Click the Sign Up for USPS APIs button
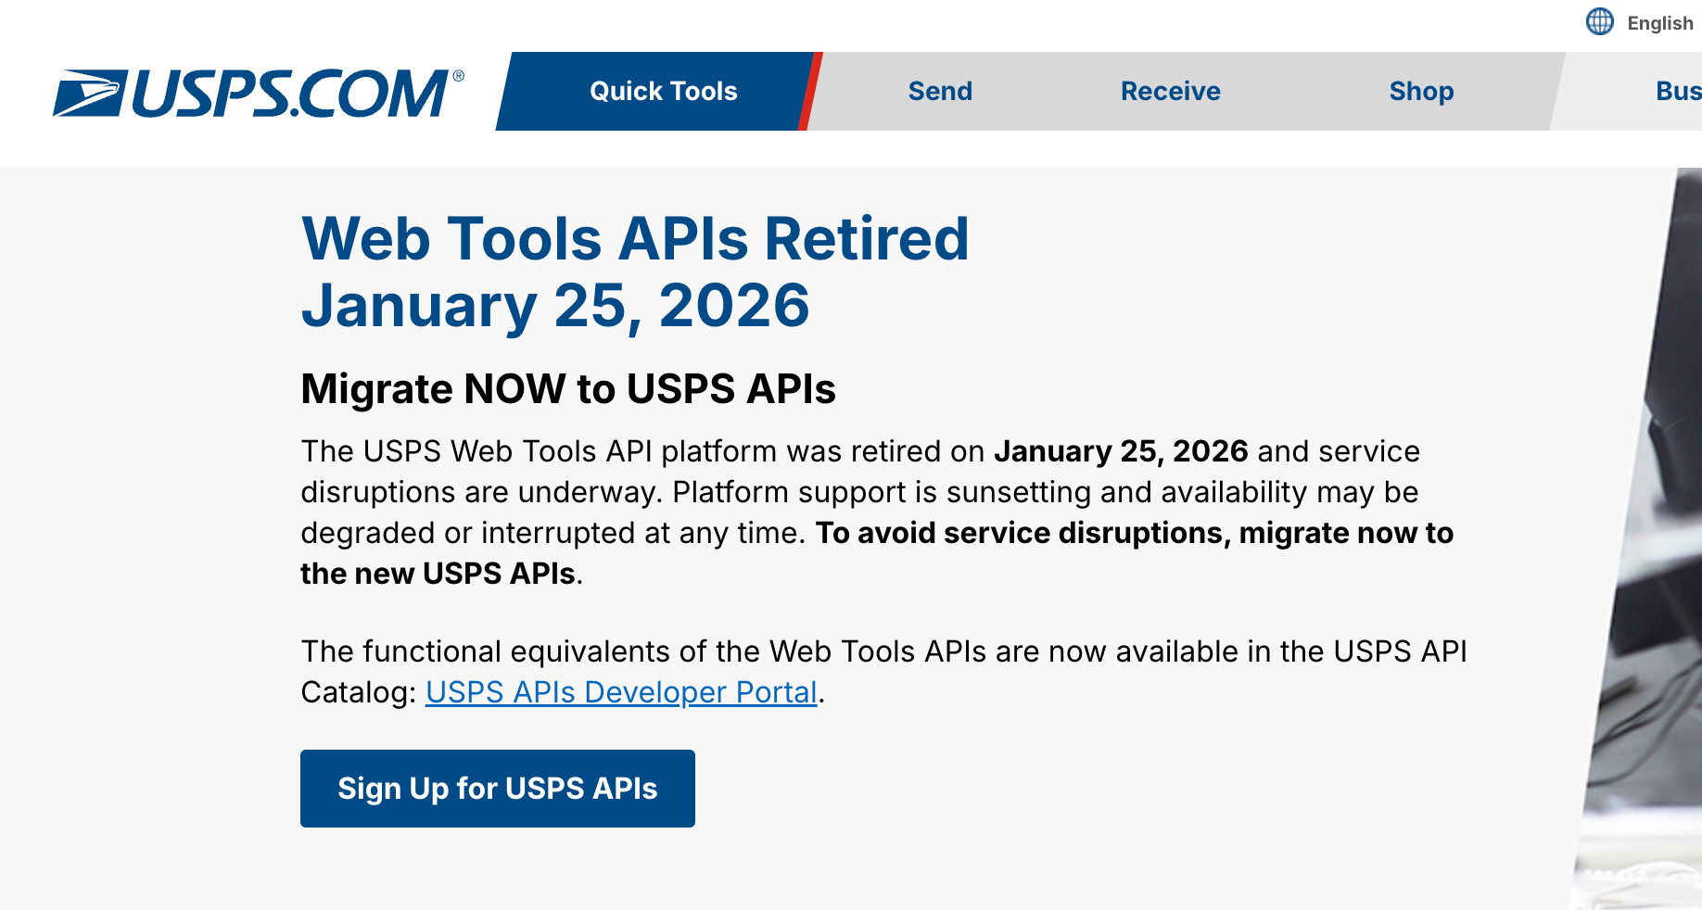Image resolution: width=1702 pixels, height=910 pixels. coord(498,789)
